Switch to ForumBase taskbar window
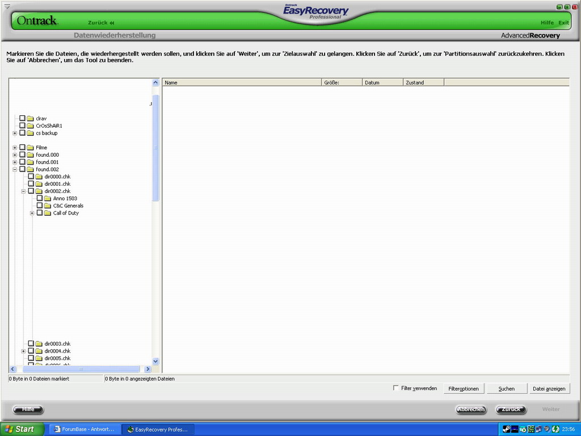581x436 pixels. point(84,429)
